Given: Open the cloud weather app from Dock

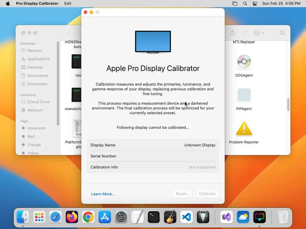Looking at the screenshot, I should click(243, 217).
